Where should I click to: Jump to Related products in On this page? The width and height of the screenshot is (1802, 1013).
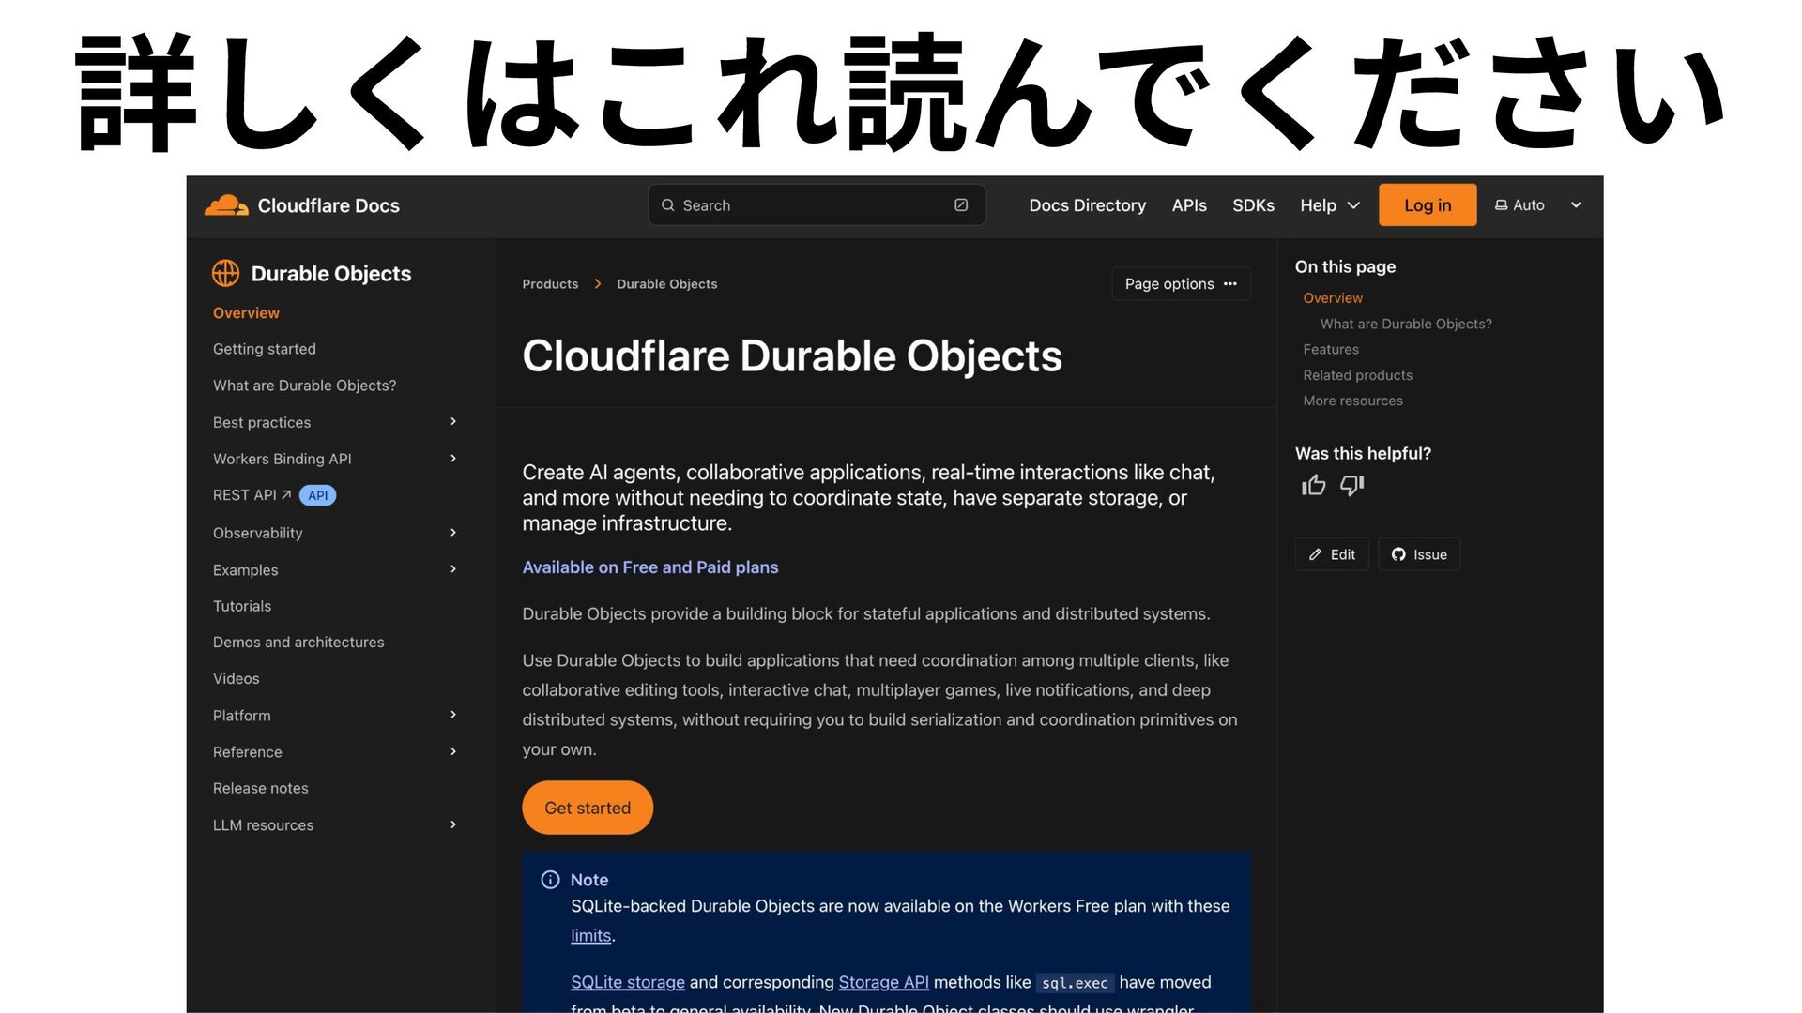click(1357, 375)
